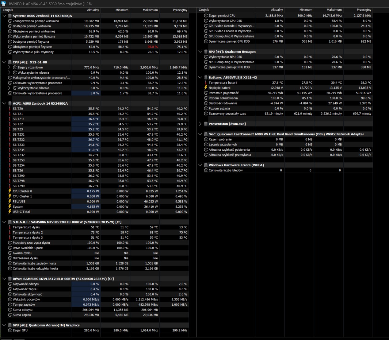Select the Szybkość ładowania sensor row
This screenshot has height=340, width=389.
coord(288,103)
